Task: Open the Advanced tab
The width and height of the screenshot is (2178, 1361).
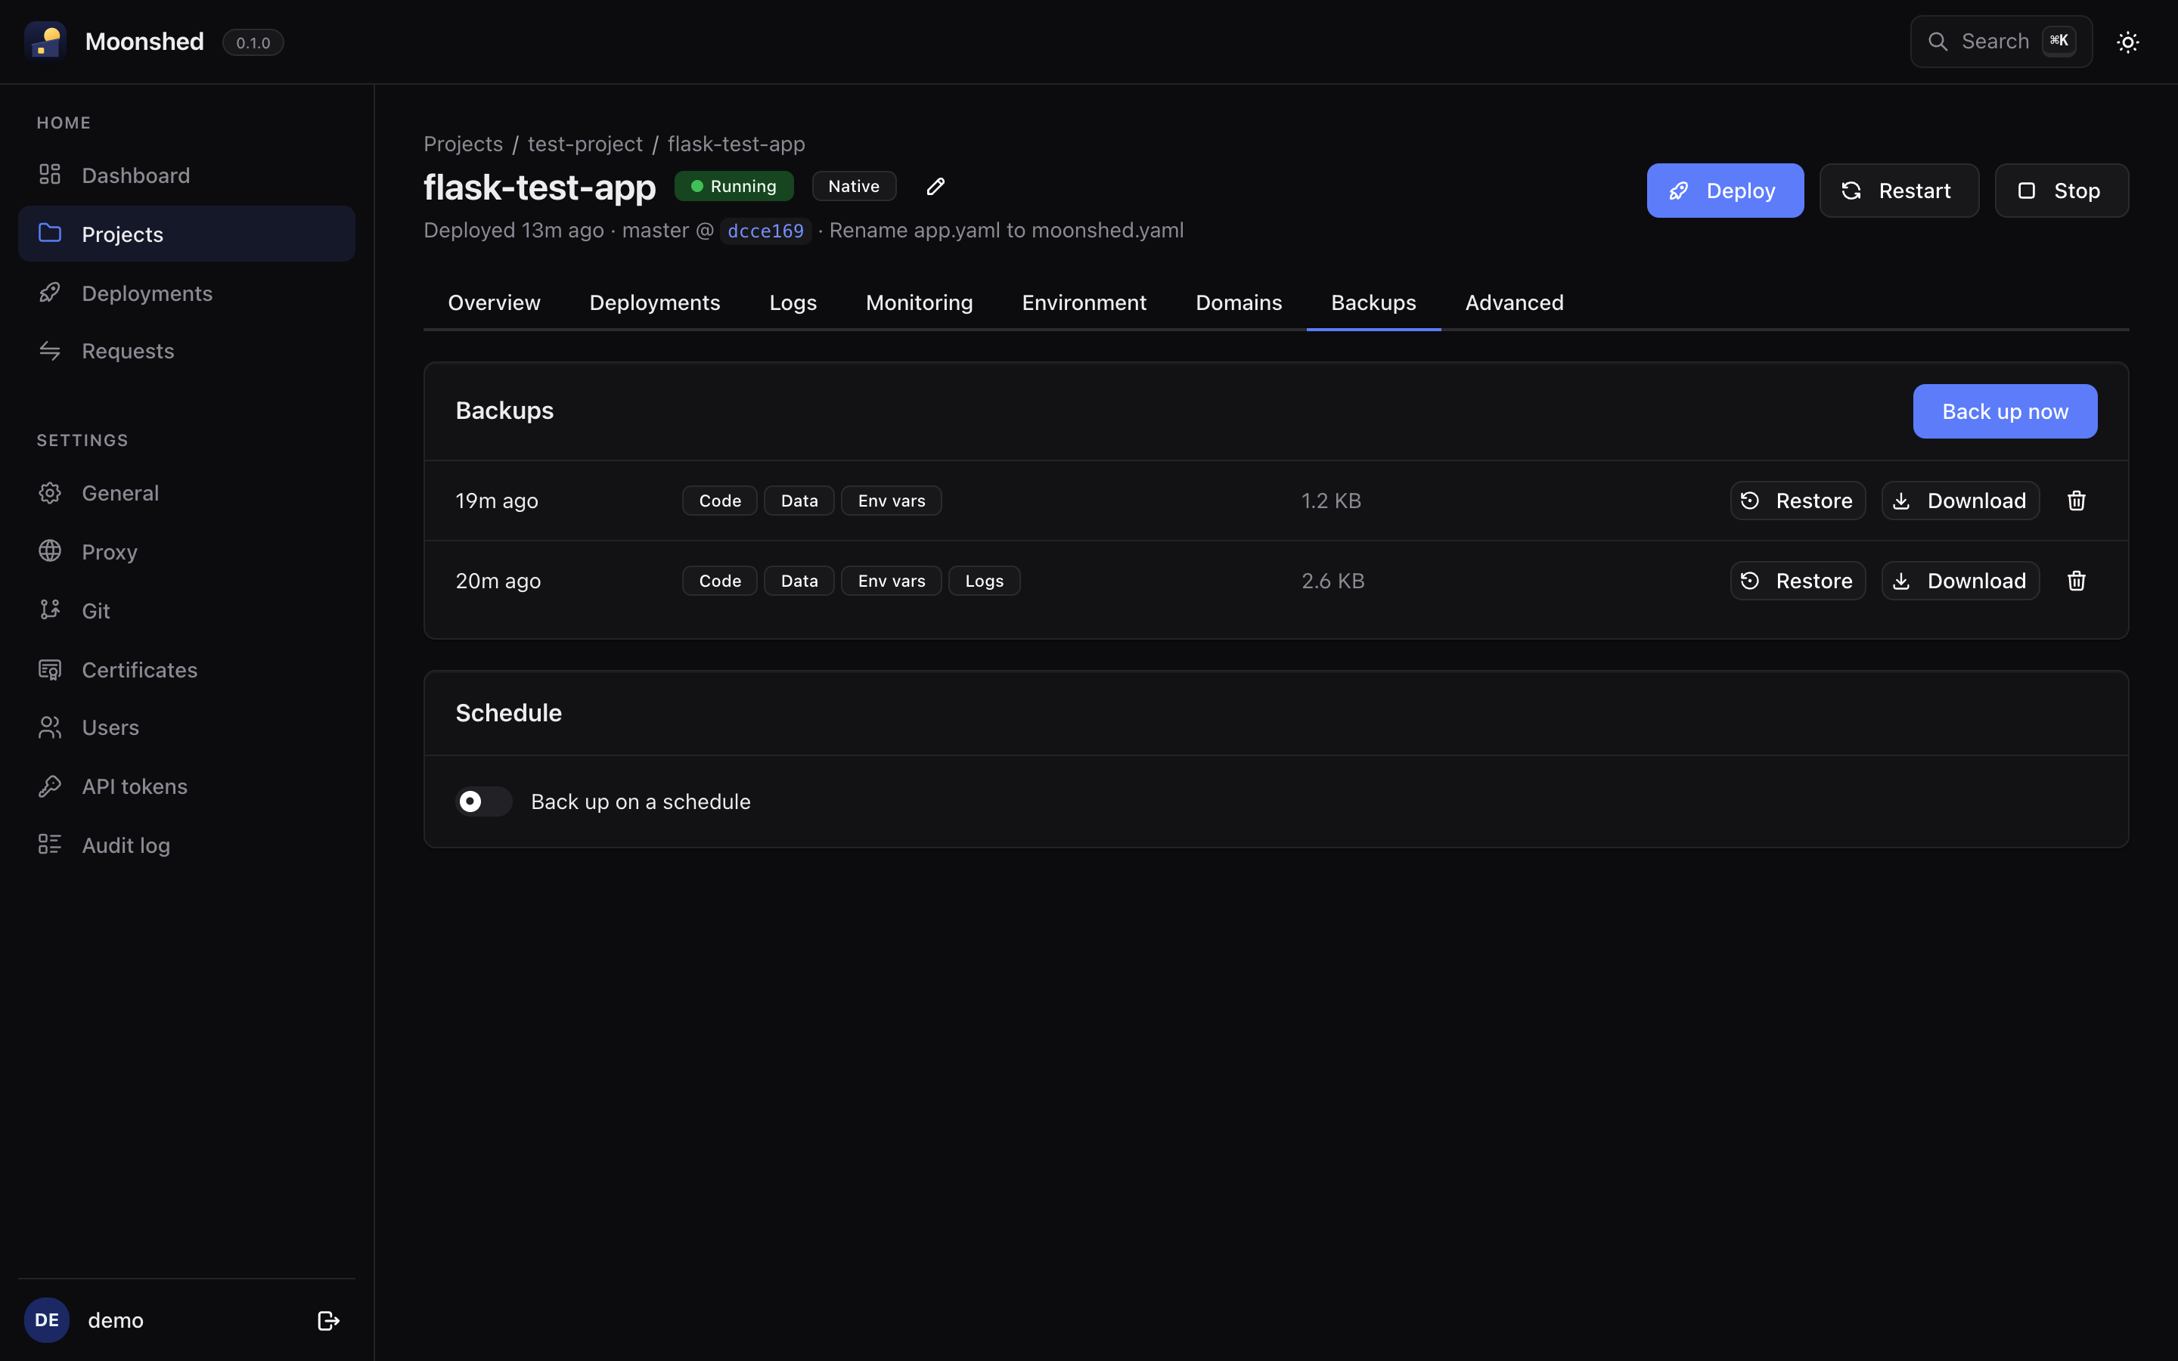Action: pyautogui.click(x=1514, y=302)
